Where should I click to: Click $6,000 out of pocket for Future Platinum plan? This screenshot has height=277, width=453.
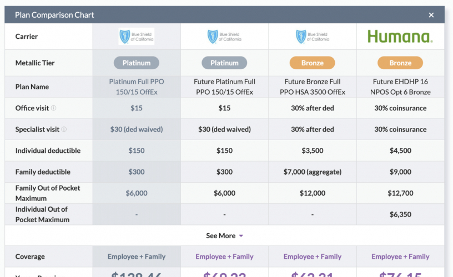pyautogui.click(x=224, y=193)
